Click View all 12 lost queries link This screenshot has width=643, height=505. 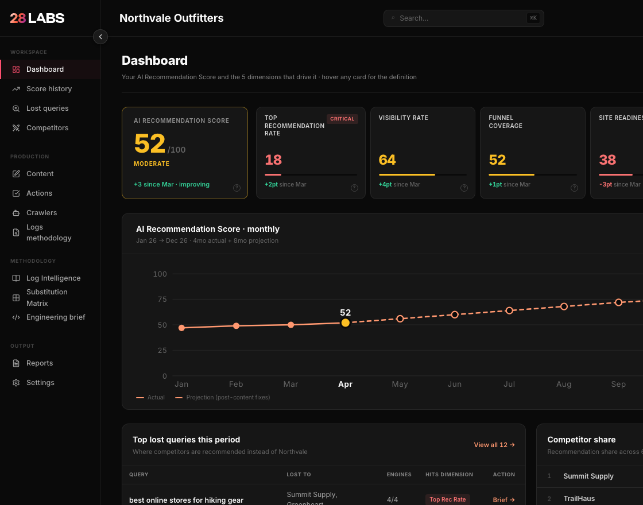(x=494, y=445)
